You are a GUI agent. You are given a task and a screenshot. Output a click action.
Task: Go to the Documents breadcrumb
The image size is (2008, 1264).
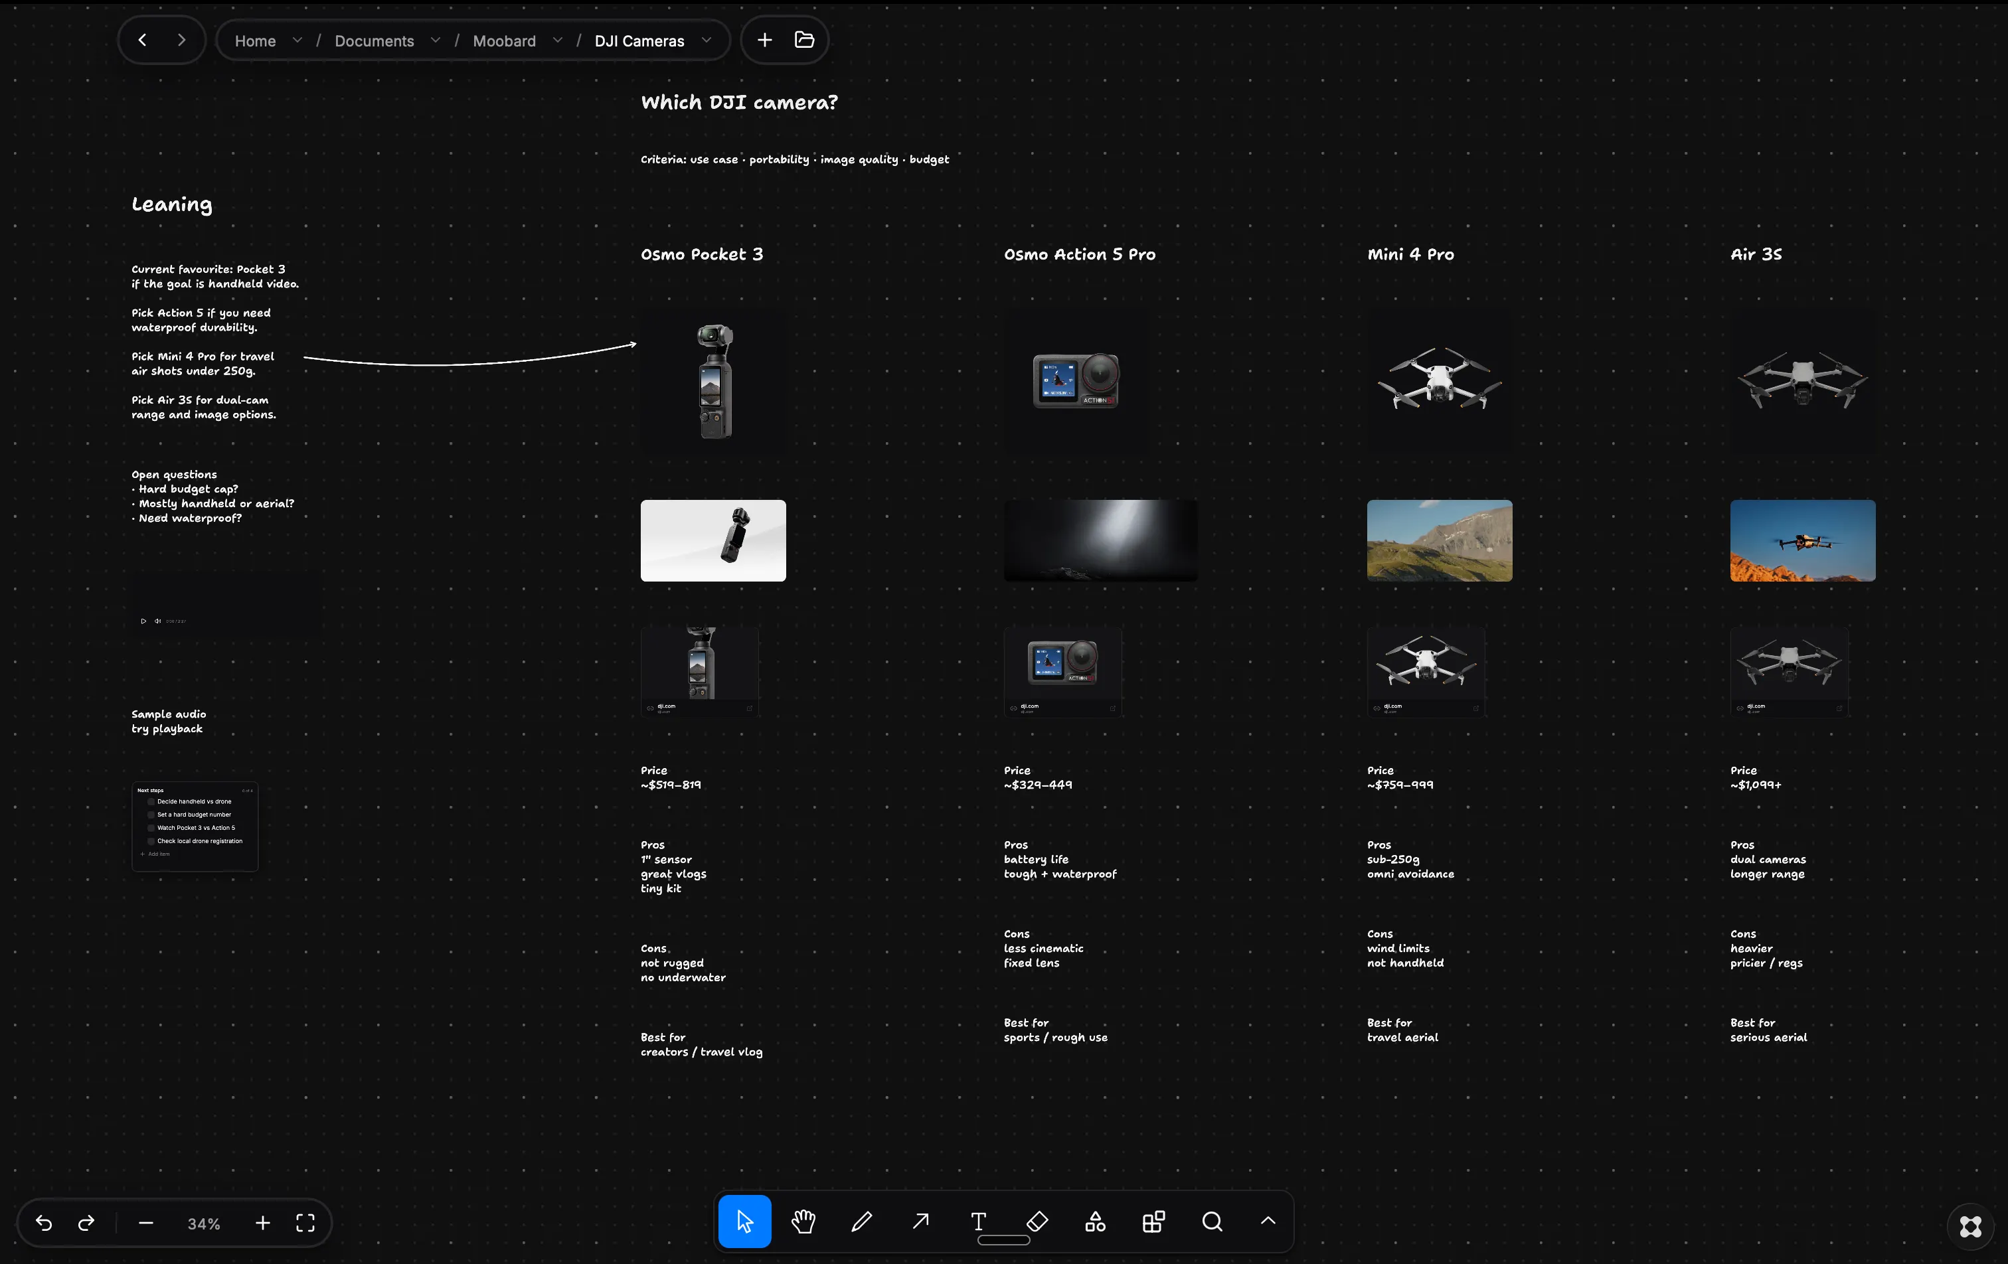coord(375,41)
